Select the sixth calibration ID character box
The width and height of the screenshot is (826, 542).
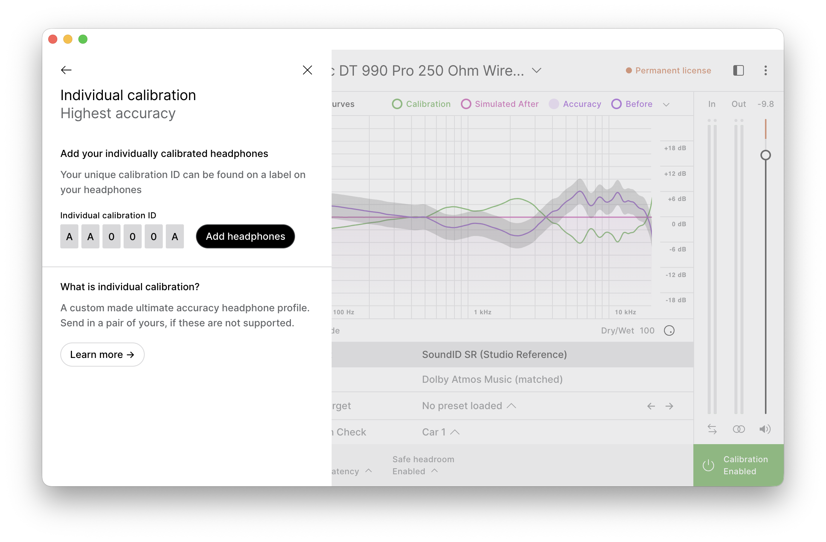[x=175, y=236]
